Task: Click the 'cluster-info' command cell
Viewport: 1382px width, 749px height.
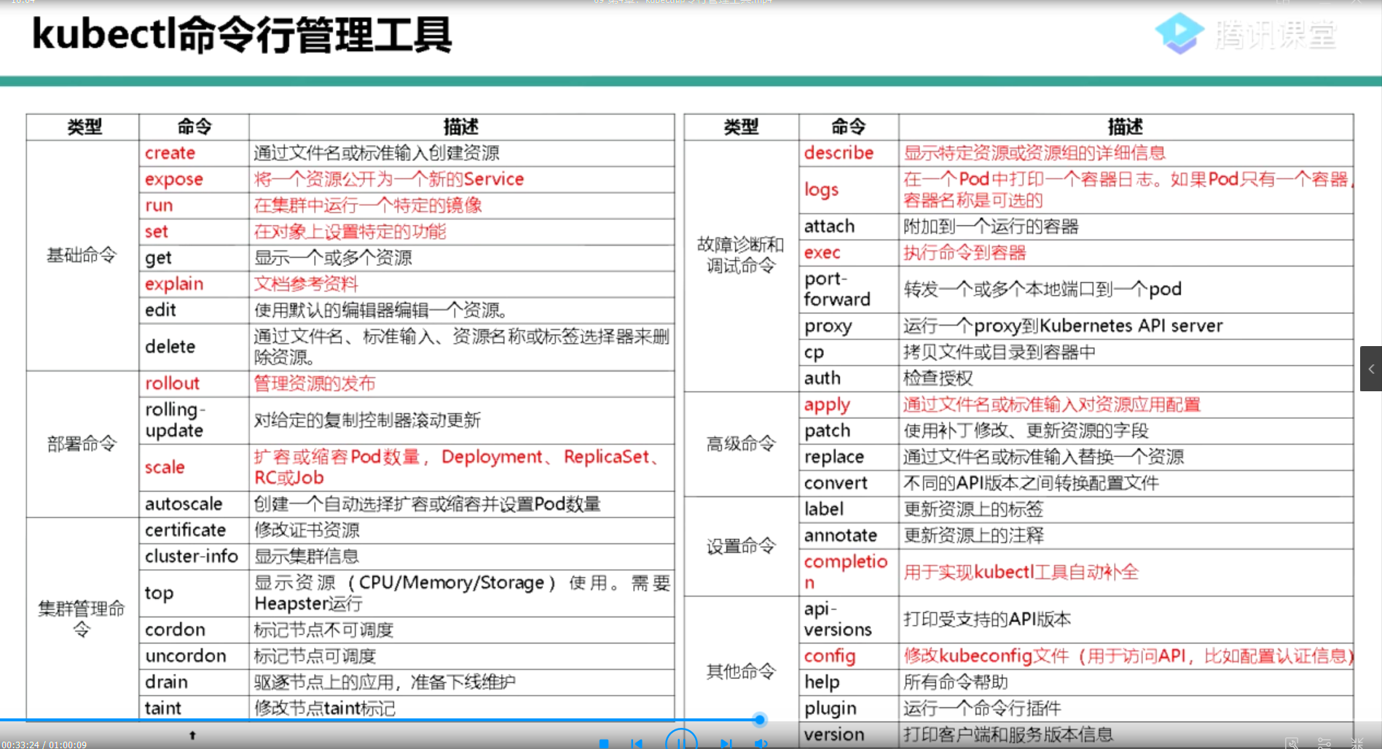Action: click(x=194, y=557)
